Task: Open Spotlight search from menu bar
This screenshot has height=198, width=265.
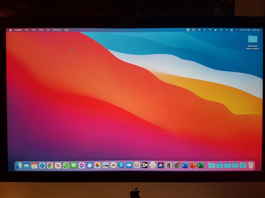Action: pyautogui.click(x=227, y=30)
